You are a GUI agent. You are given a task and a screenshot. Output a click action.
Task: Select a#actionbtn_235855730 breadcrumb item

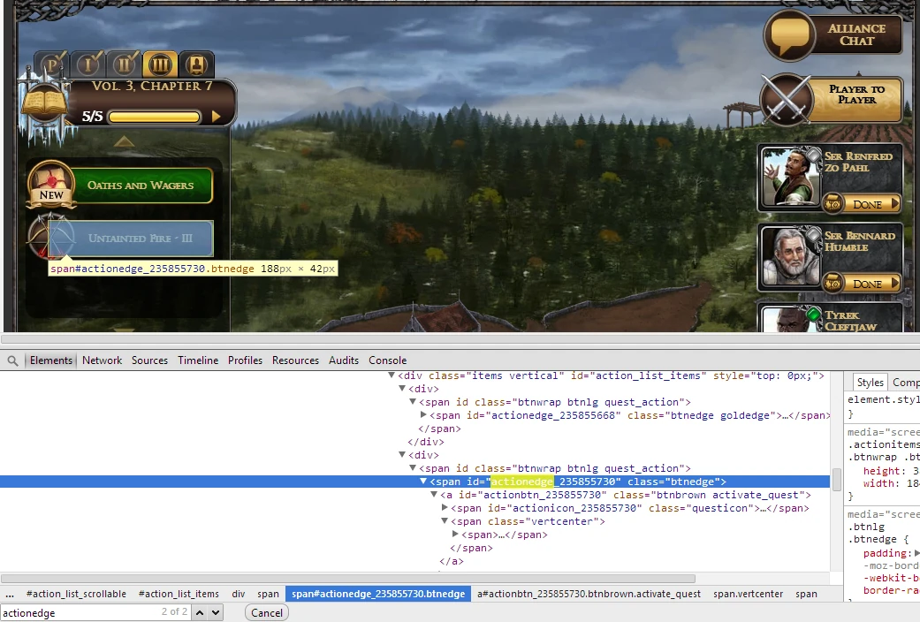pyautogui.click(x=589, y=594)
